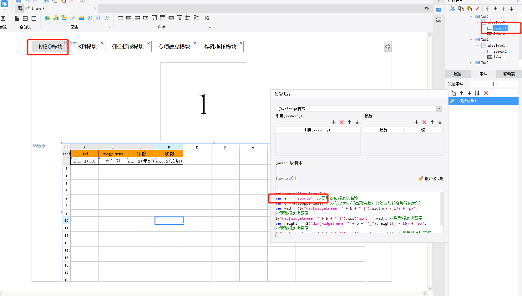Insert a horizontal bar chart
Viewport: 522px width, 296px height.
pyautogui.click(x=64, y=18)
